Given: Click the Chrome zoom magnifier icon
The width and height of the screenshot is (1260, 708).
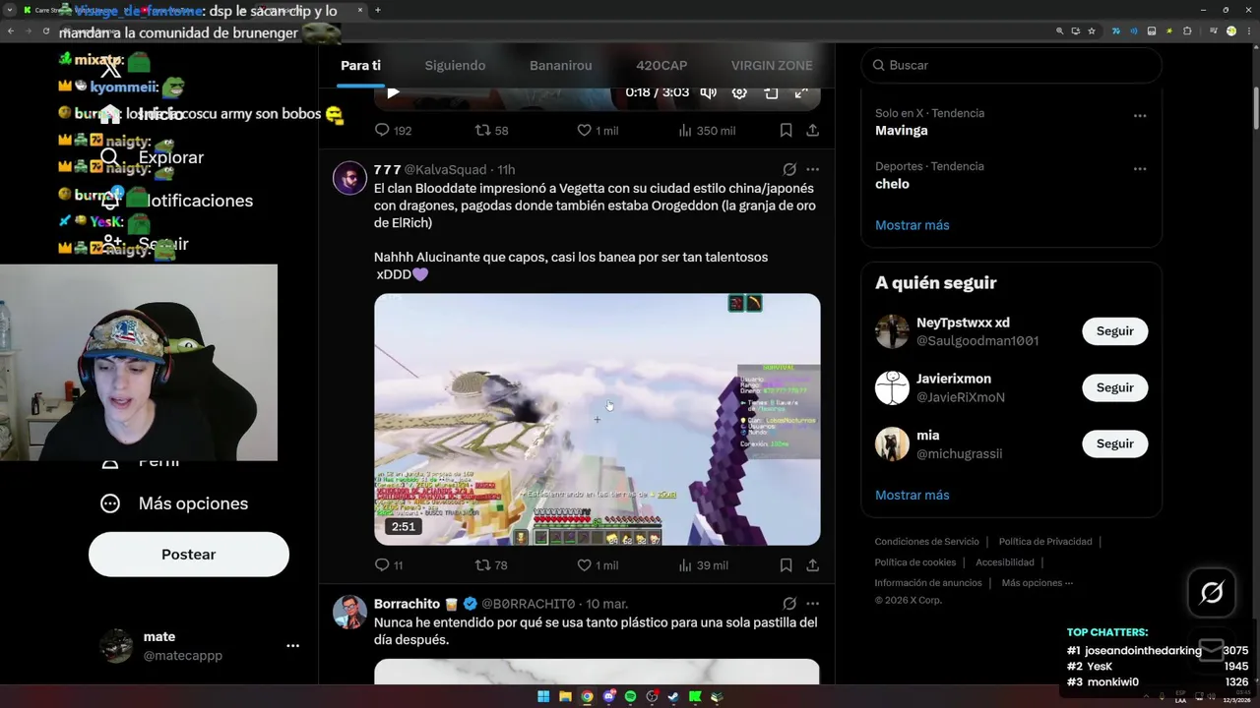Looking at the screenshot, I should 1059,31.
